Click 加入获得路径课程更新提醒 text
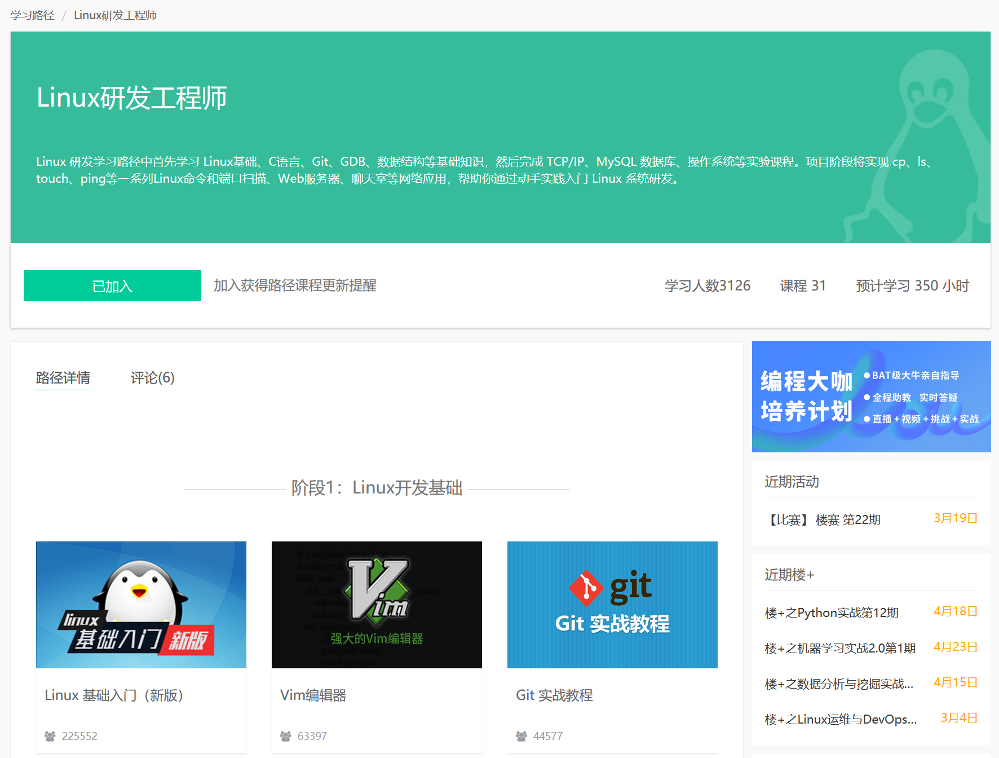This screenshot has width=999, height=758. click(295, 285)
